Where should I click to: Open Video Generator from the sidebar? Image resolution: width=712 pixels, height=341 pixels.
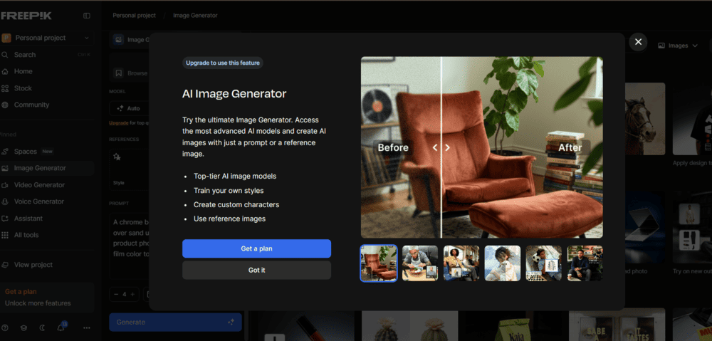click(x=39, y=185)
